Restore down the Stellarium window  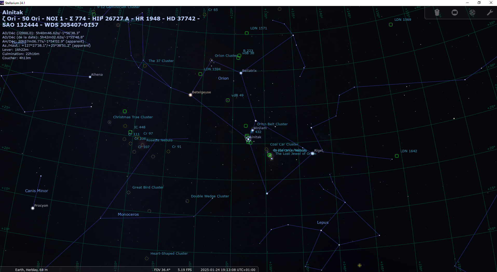tap(479, 3)
